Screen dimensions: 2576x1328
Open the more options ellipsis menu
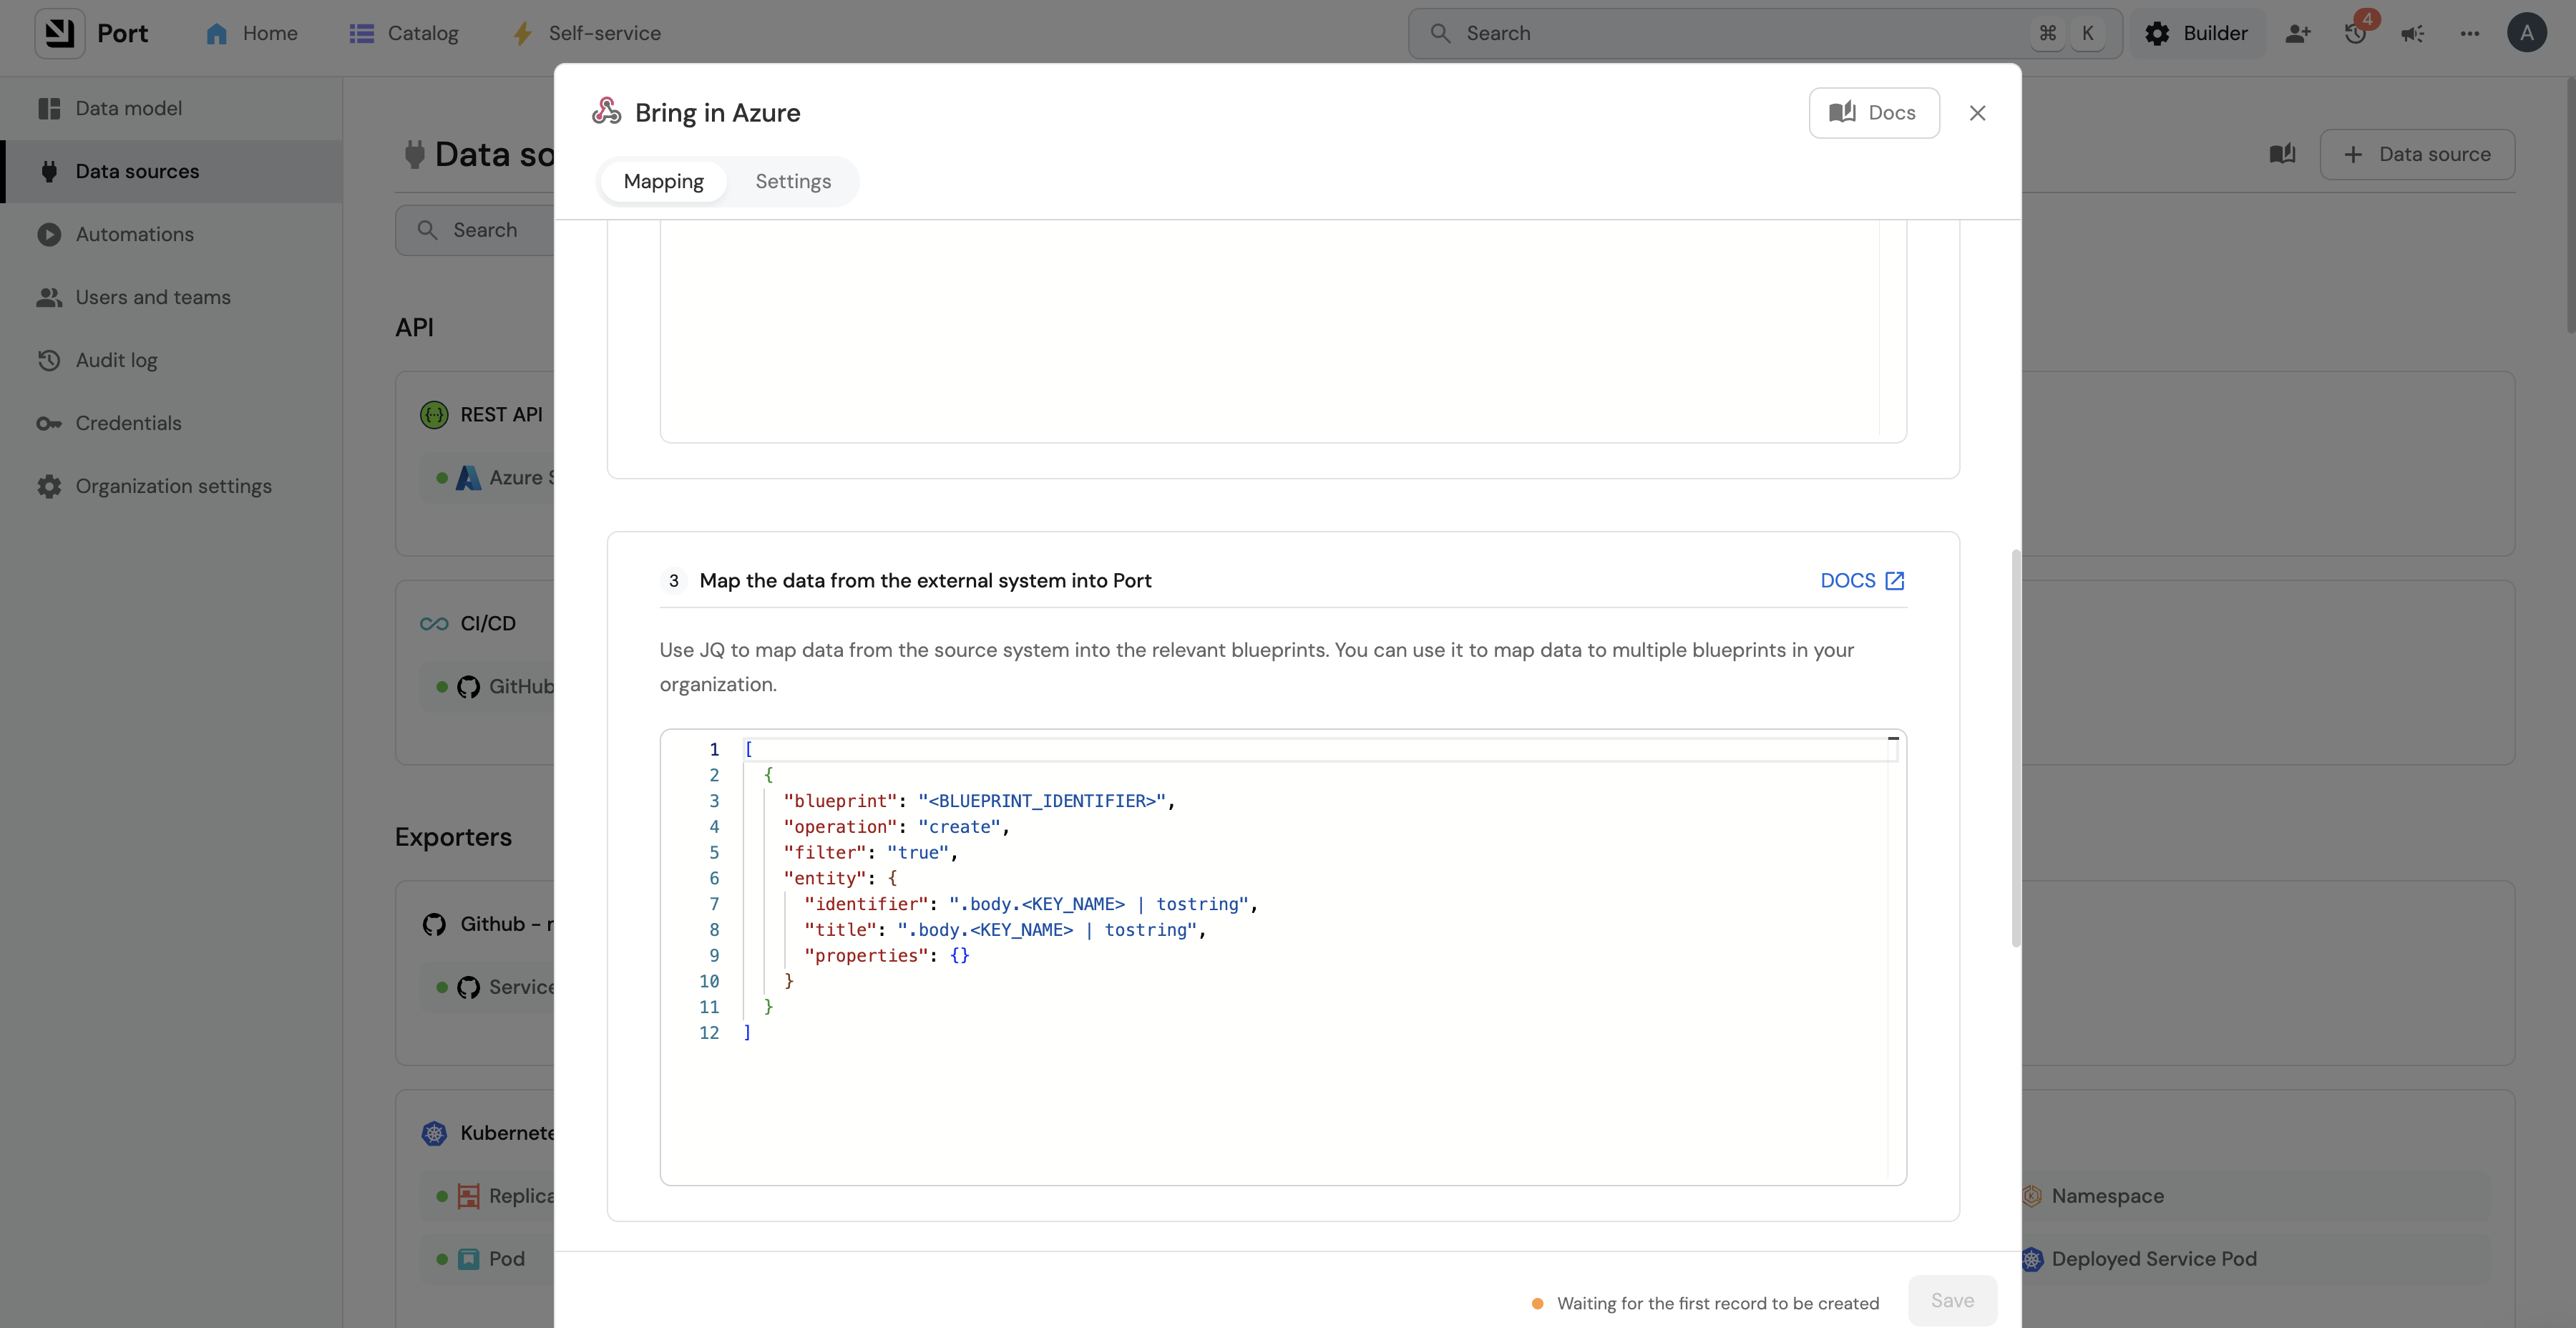pyautogui.click(x=2470, y=33)
